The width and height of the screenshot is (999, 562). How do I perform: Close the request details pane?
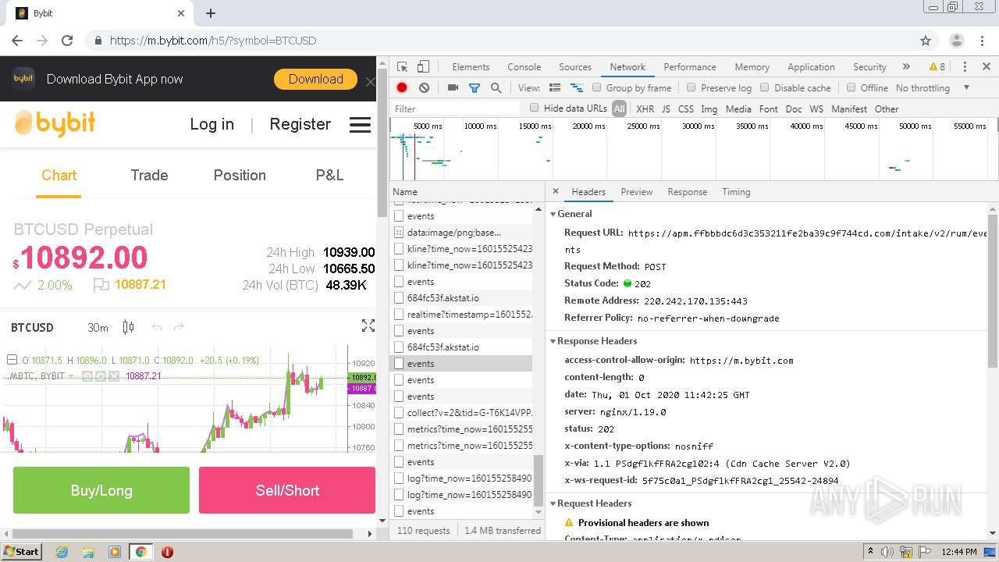556,191
